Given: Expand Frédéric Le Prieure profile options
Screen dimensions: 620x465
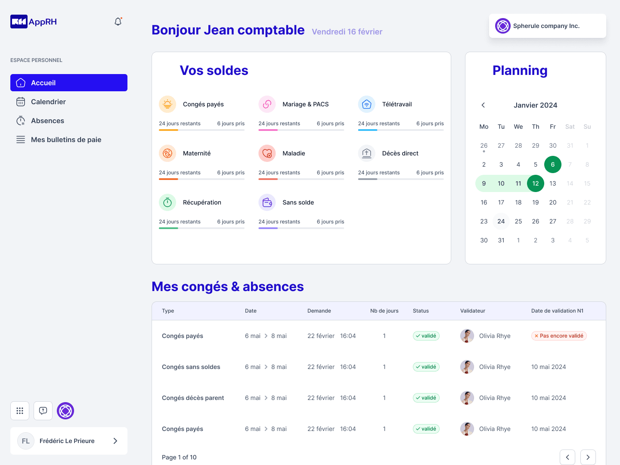Looking at the screenshot, I should pos(115,440).
